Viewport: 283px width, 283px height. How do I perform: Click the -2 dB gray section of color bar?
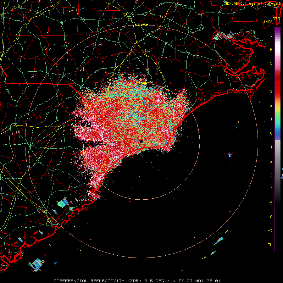pos(278,161)
